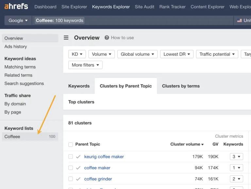Tick the Parent Topic select-all checkbox
The height and width of the screenshot is (189, 251).
pyautogui.click(x=71, y=144)
